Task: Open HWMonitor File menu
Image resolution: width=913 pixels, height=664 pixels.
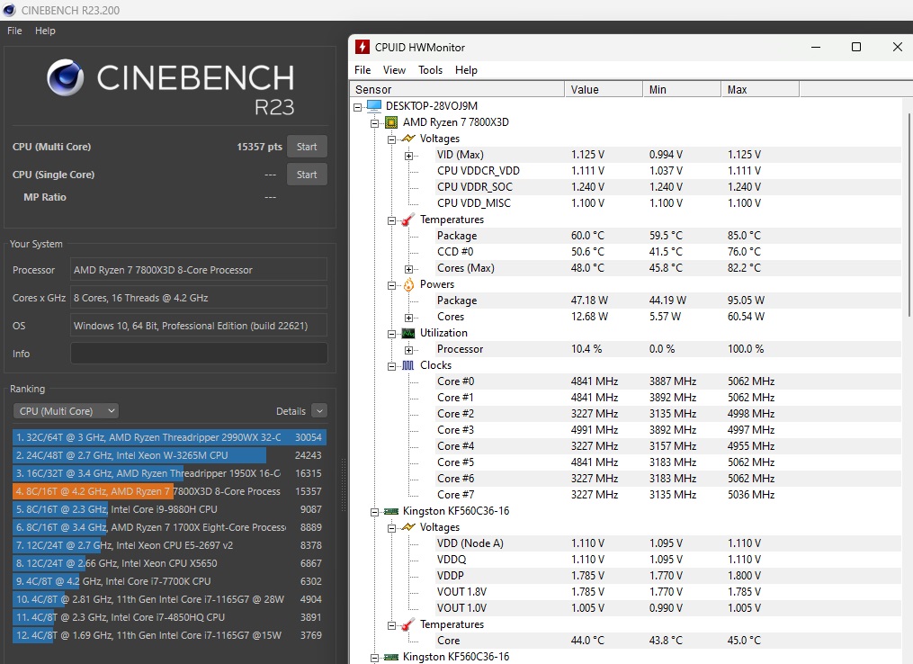Action: pyautogui.click(x=363, y=70)
